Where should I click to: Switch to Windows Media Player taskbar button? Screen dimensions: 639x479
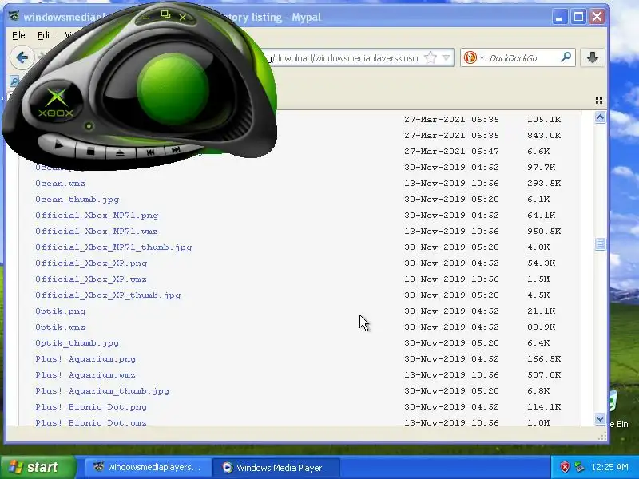pyautogui.click(x=276, y=467)
